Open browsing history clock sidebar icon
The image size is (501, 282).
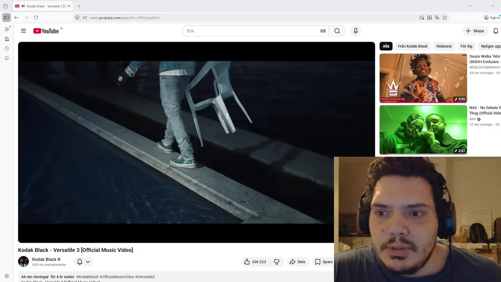[7, 49]
